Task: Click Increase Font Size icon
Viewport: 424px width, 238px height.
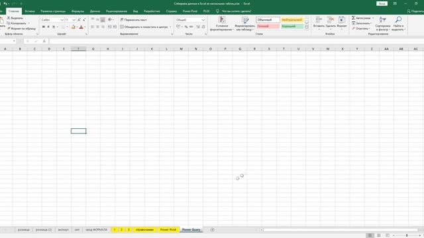Action: [x=79, y=20]
